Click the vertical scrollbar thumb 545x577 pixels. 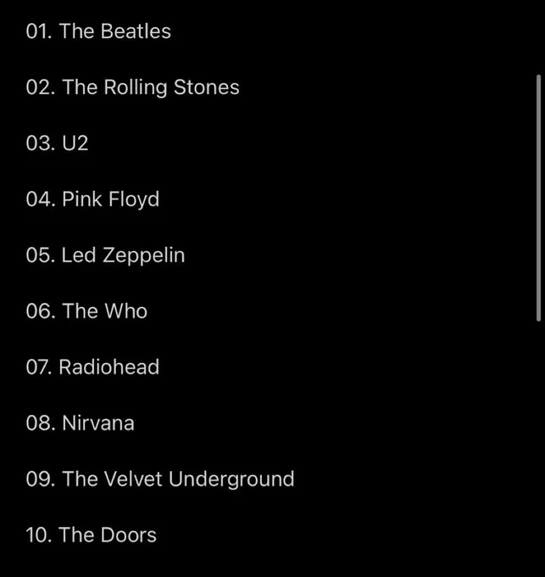[538, 198]
